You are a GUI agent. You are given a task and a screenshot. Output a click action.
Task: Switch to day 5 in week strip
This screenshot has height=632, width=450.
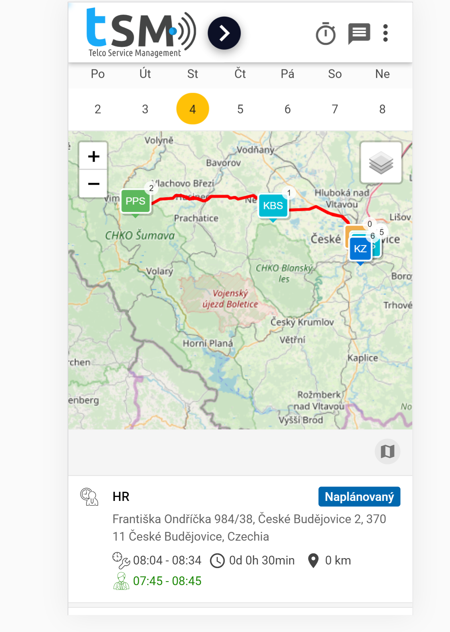pos(240,109)
